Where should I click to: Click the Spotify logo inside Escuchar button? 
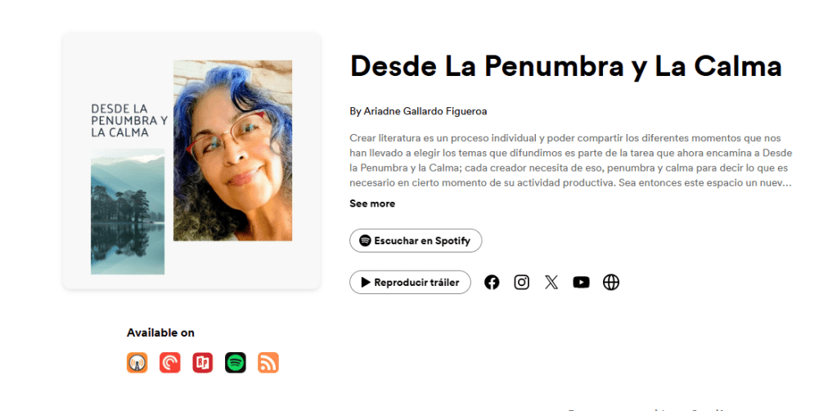[x=365, y=240]
